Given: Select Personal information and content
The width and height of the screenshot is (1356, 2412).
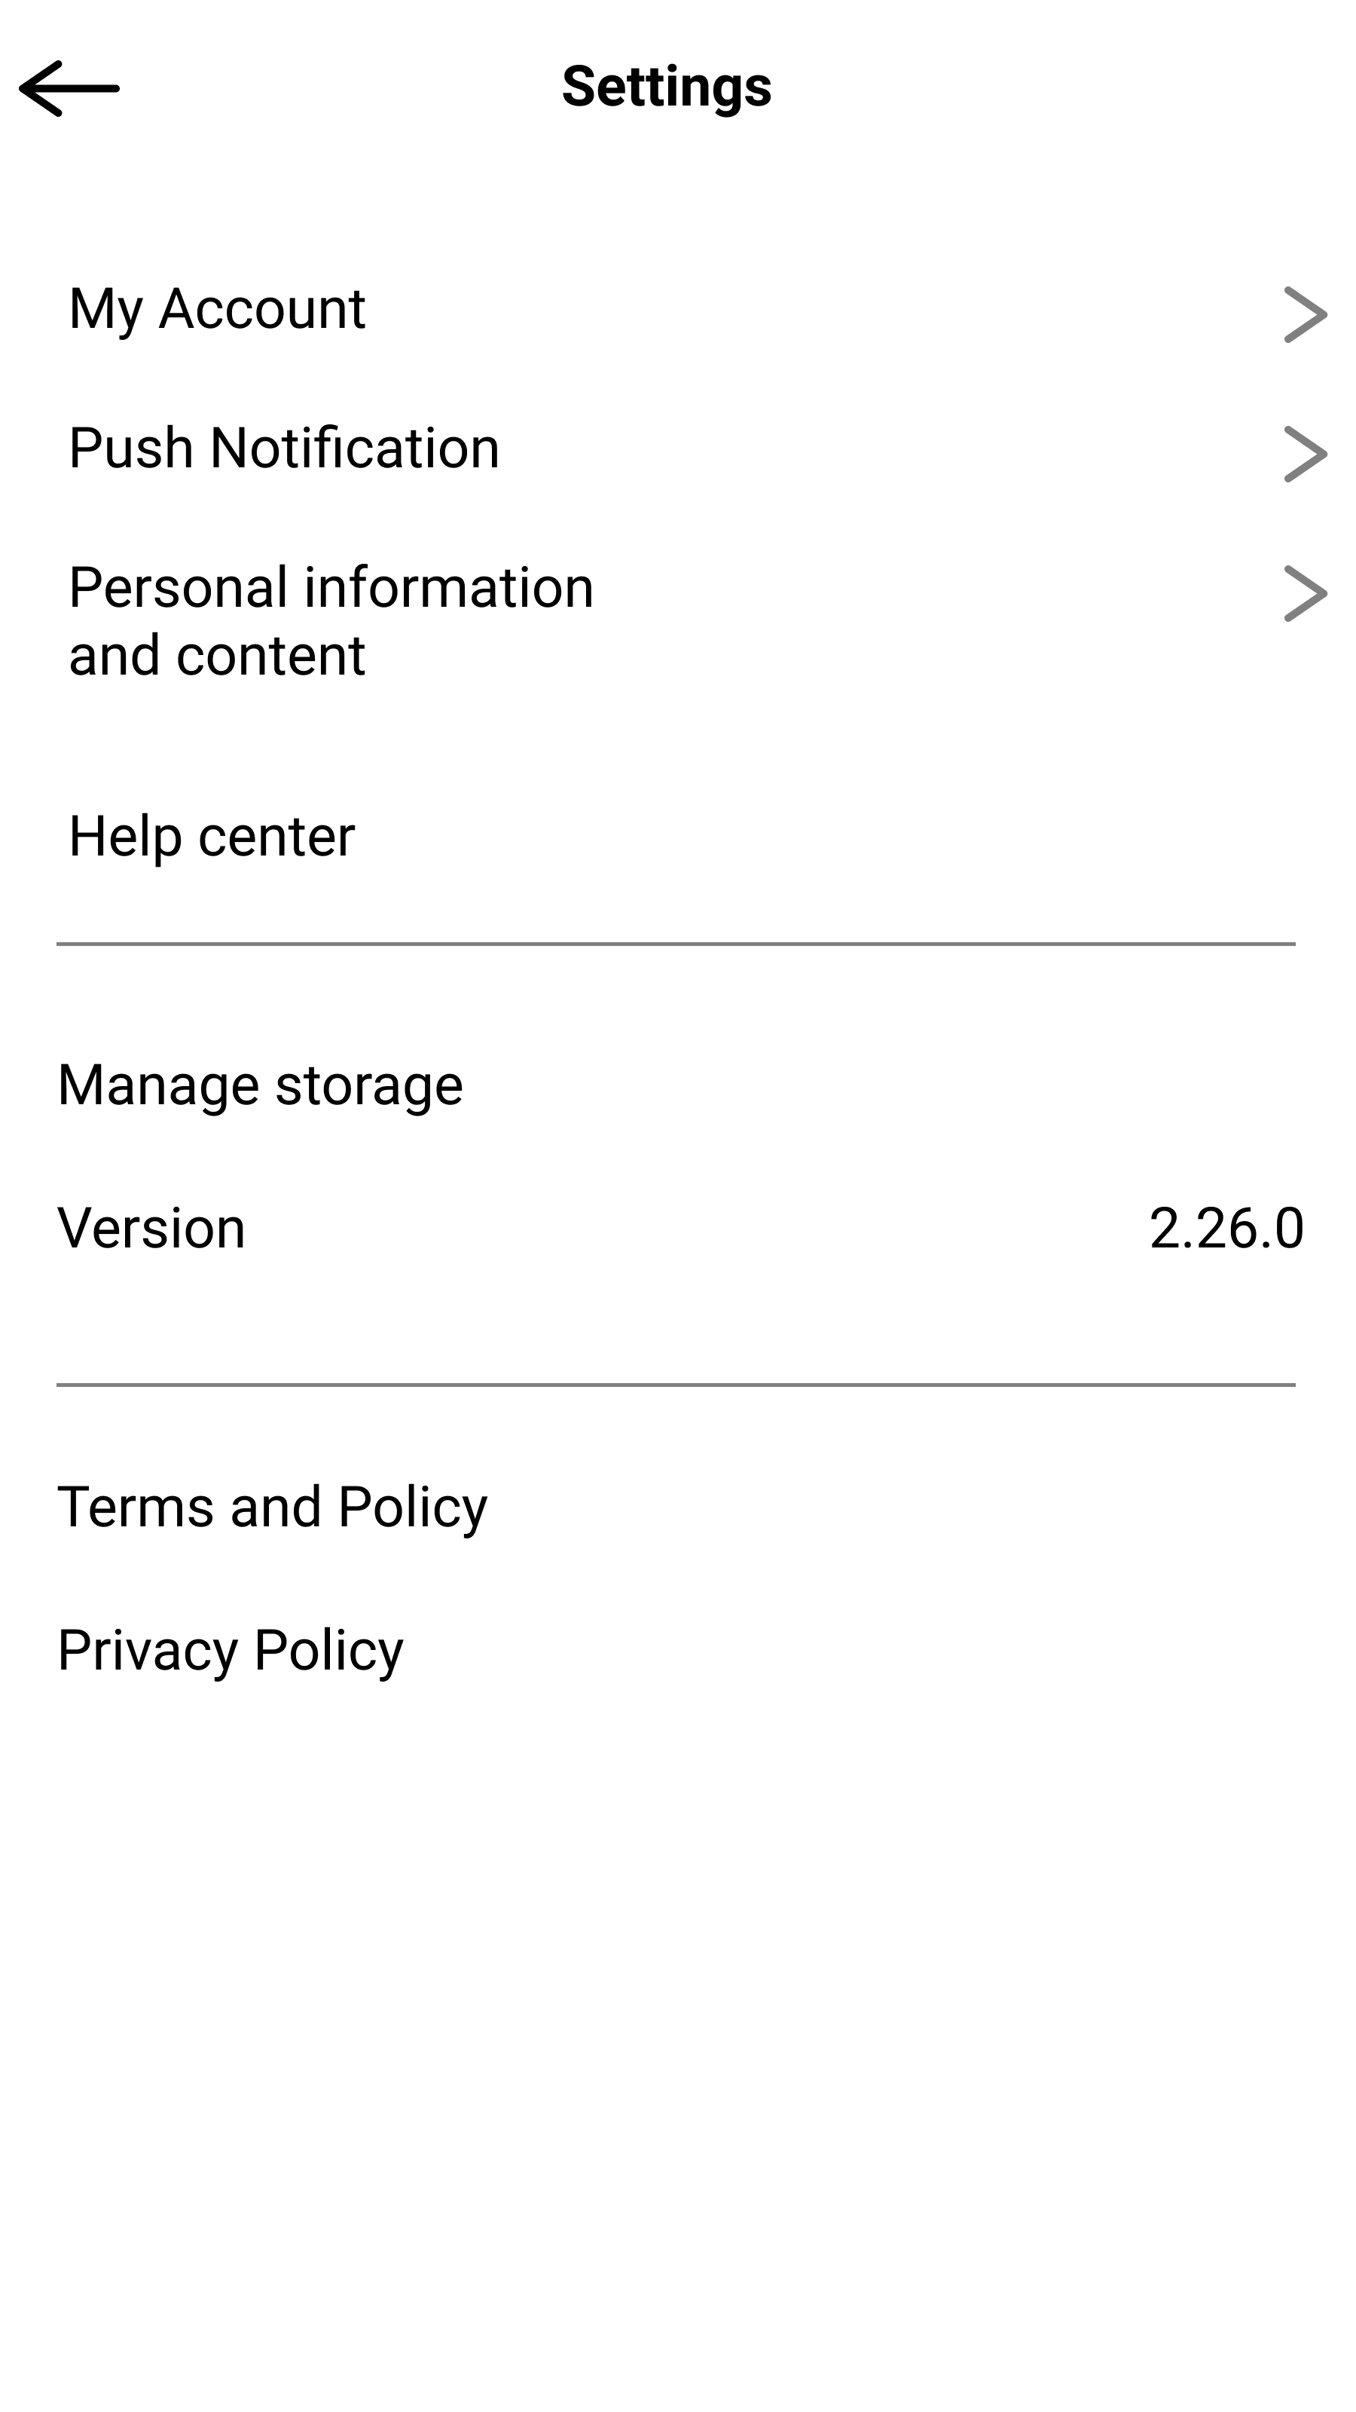Looking at the screenshot, I should (331, 621).
